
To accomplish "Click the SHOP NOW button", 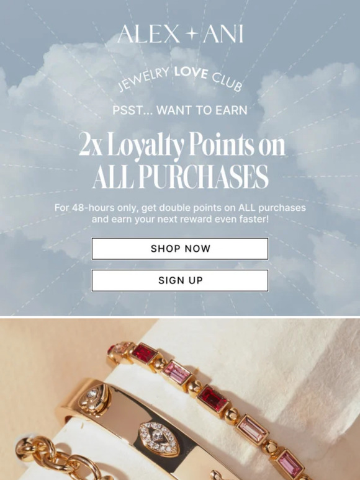I will (x=180, y=249).
